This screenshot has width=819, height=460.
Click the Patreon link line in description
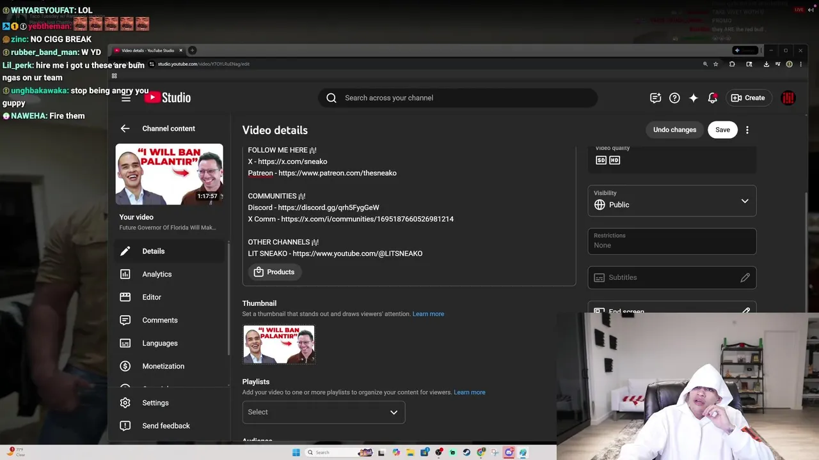coord(322,173)
